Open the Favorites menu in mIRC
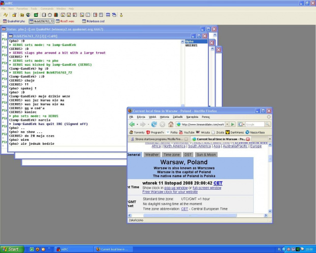Screen dimensions: 316x253 22,9
